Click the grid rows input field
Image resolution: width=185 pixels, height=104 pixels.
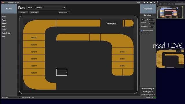(x=150, y=20)
